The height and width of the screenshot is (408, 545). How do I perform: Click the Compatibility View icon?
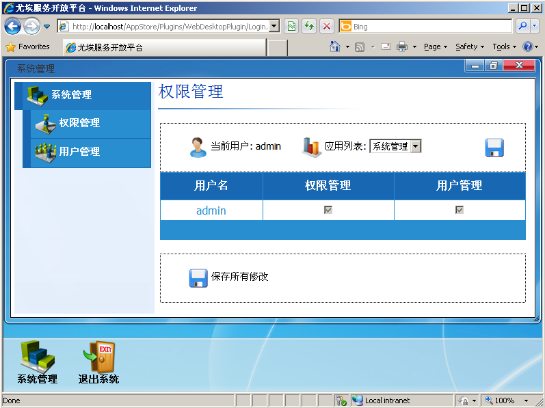click(x=291, y=27)
